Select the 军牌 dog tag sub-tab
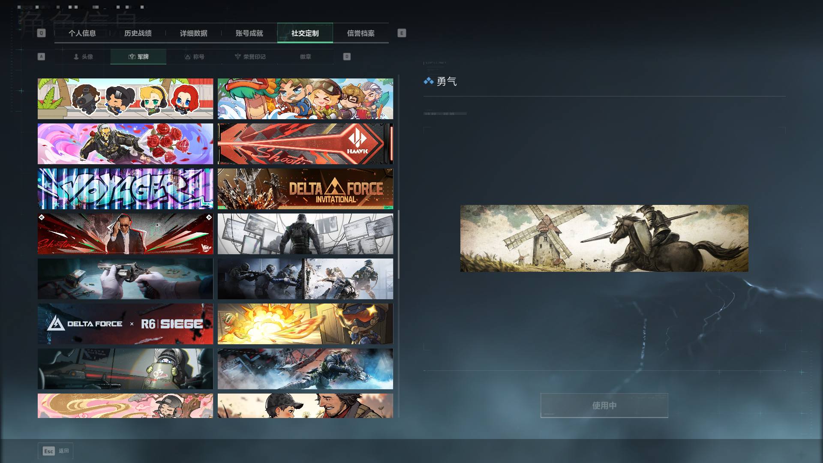Viewport: 823px width, 463px height. (x=138, y=57)
